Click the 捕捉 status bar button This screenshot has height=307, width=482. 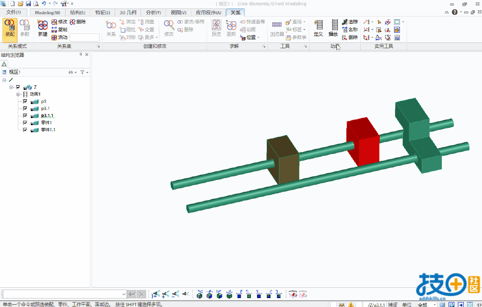tap(393, 304)
